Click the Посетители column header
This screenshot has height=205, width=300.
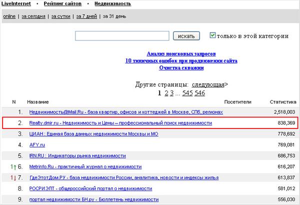pyautogui.click(x=237, y=102)
